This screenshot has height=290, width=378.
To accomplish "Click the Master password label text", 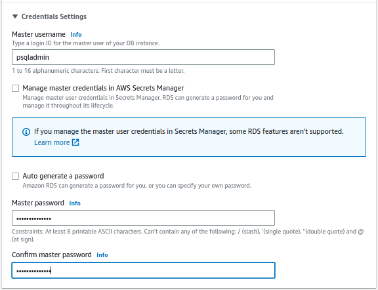I will coord(38,203).
